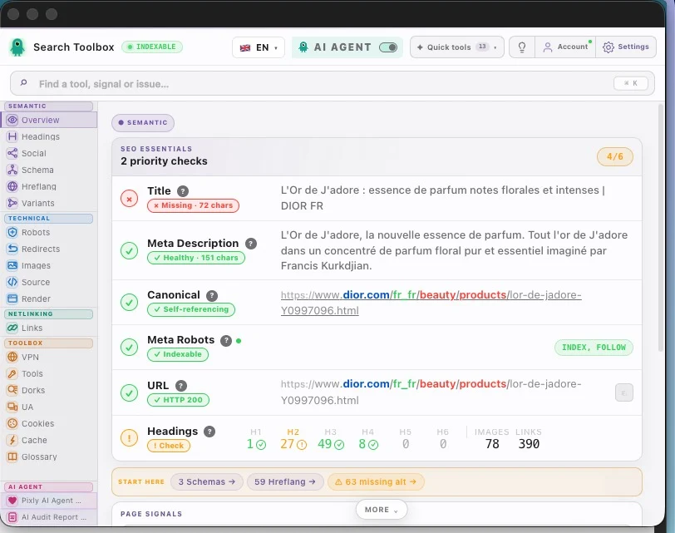The image size is (675, 533).
Task: Click the Redirects sidebar icon
Action: point(12,249)
